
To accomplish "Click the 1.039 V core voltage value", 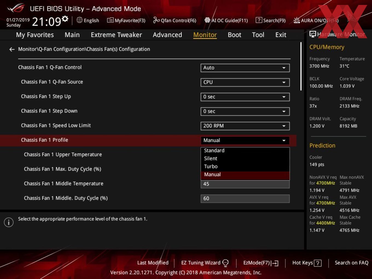I will pyautogui.click(x=347, y=86).
